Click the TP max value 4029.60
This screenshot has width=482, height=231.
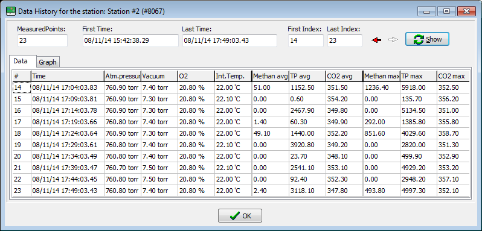419,133
